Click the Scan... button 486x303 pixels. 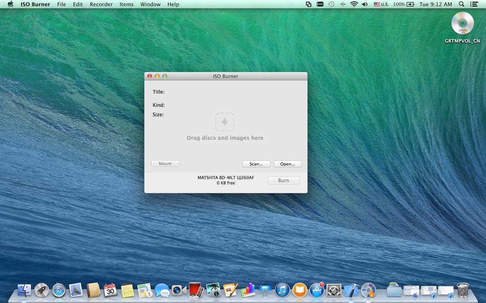coord(256,164)
